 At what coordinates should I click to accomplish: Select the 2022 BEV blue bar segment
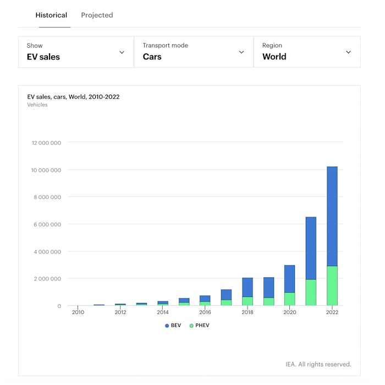pyautogui.click(x=332, y=216)
